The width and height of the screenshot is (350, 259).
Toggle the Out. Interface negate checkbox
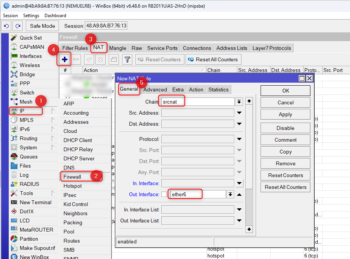(x=164, y=194)
